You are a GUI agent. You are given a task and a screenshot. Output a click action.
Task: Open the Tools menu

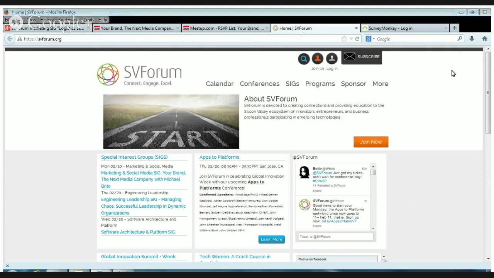click(89, 20)
